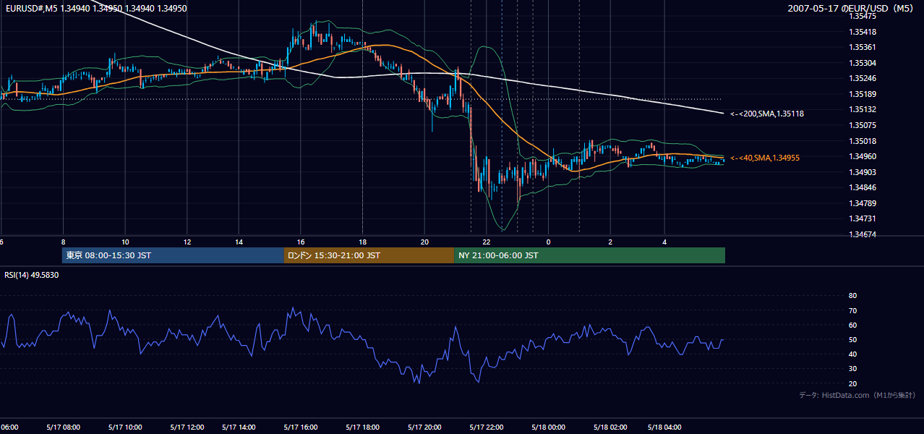This screenshot has width=924, height=434.
Task: Click price axis value 1.35075
Action: pos(862,125)
